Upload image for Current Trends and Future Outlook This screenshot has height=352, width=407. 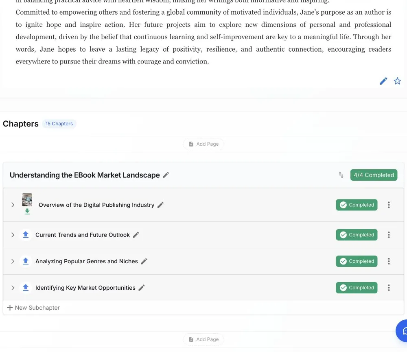coord(25,235)
